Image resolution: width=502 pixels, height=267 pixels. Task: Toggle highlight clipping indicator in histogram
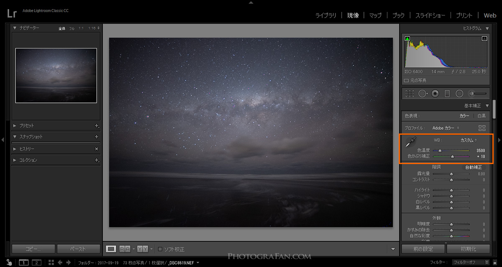tap(484, 39)
